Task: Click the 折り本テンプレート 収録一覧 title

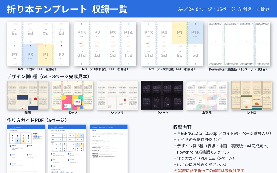Action: pos(67,9)
